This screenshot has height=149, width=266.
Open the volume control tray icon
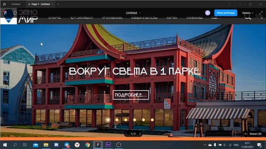pyautogui.click(x=225, y=145)
